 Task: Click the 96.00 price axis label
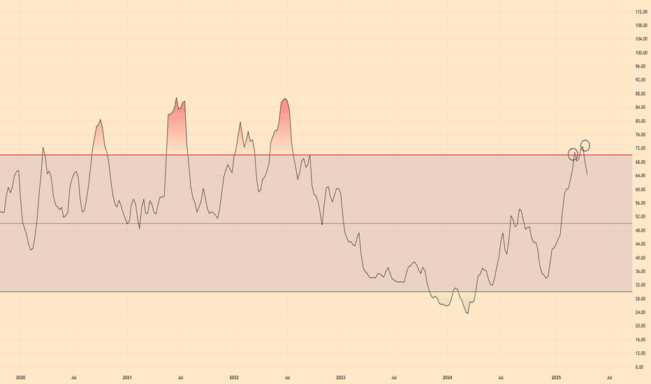click(641, 66)
